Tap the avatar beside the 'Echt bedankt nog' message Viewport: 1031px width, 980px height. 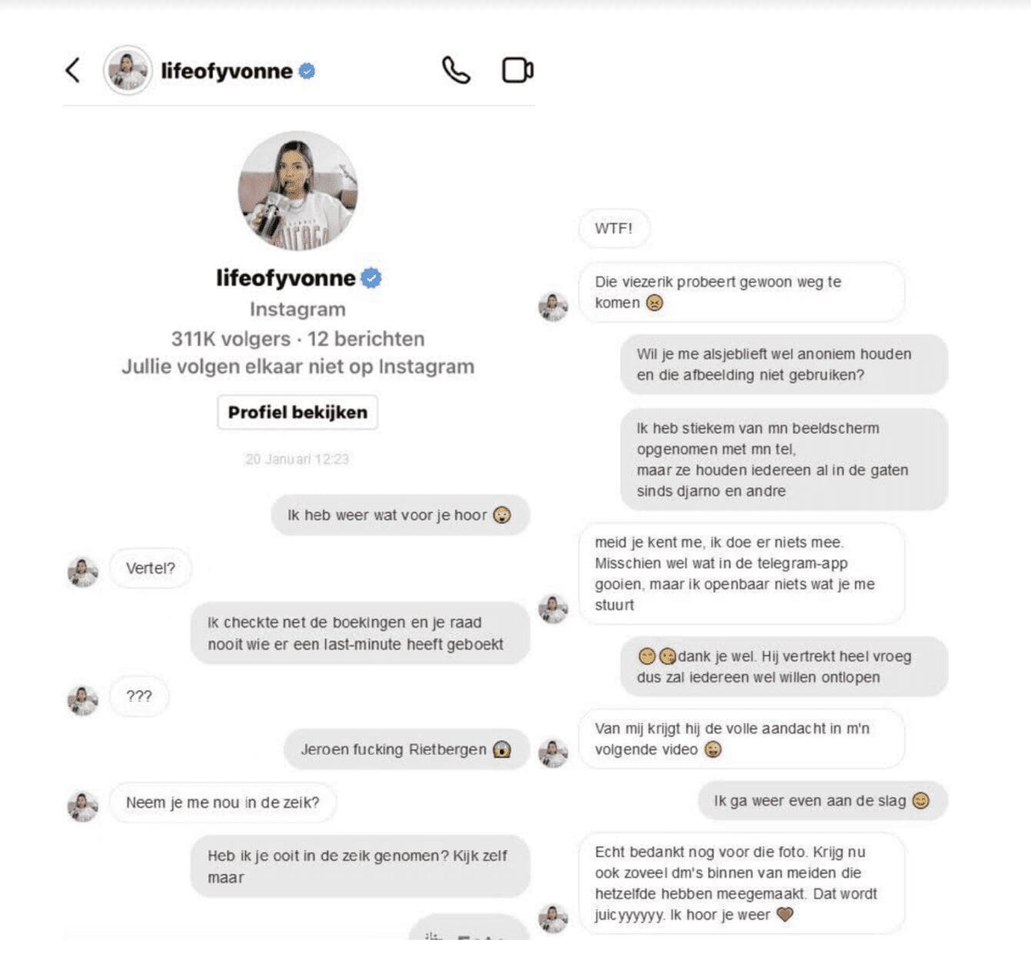click(x=553, y=918)
